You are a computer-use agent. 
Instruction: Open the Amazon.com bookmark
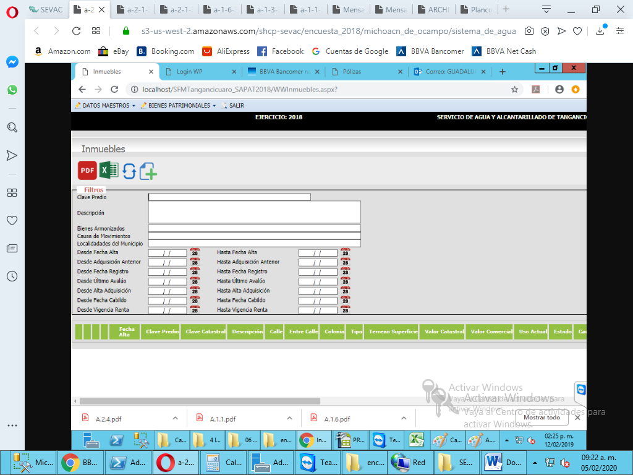tap(62, 51)
